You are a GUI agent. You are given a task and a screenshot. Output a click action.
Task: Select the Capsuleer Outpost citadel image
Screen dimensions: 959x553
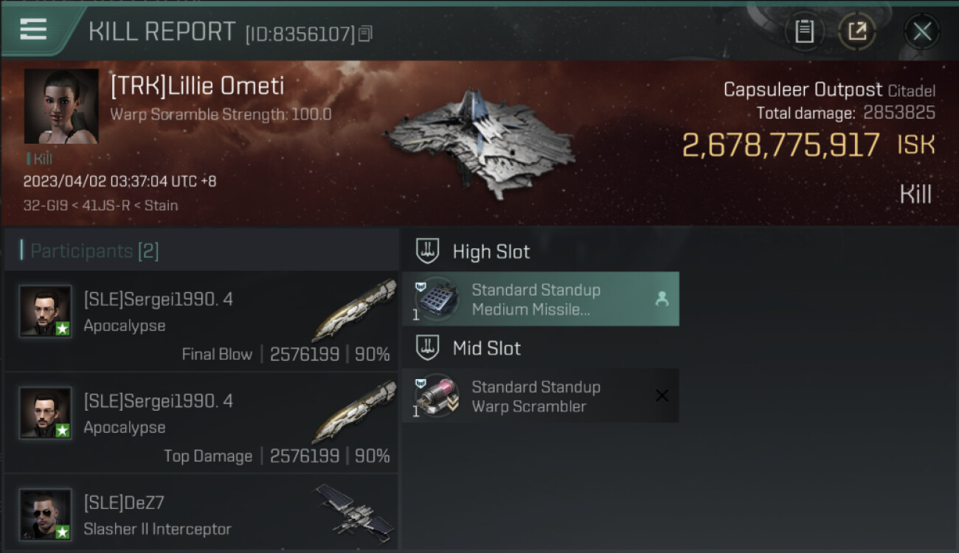(479, 144)
